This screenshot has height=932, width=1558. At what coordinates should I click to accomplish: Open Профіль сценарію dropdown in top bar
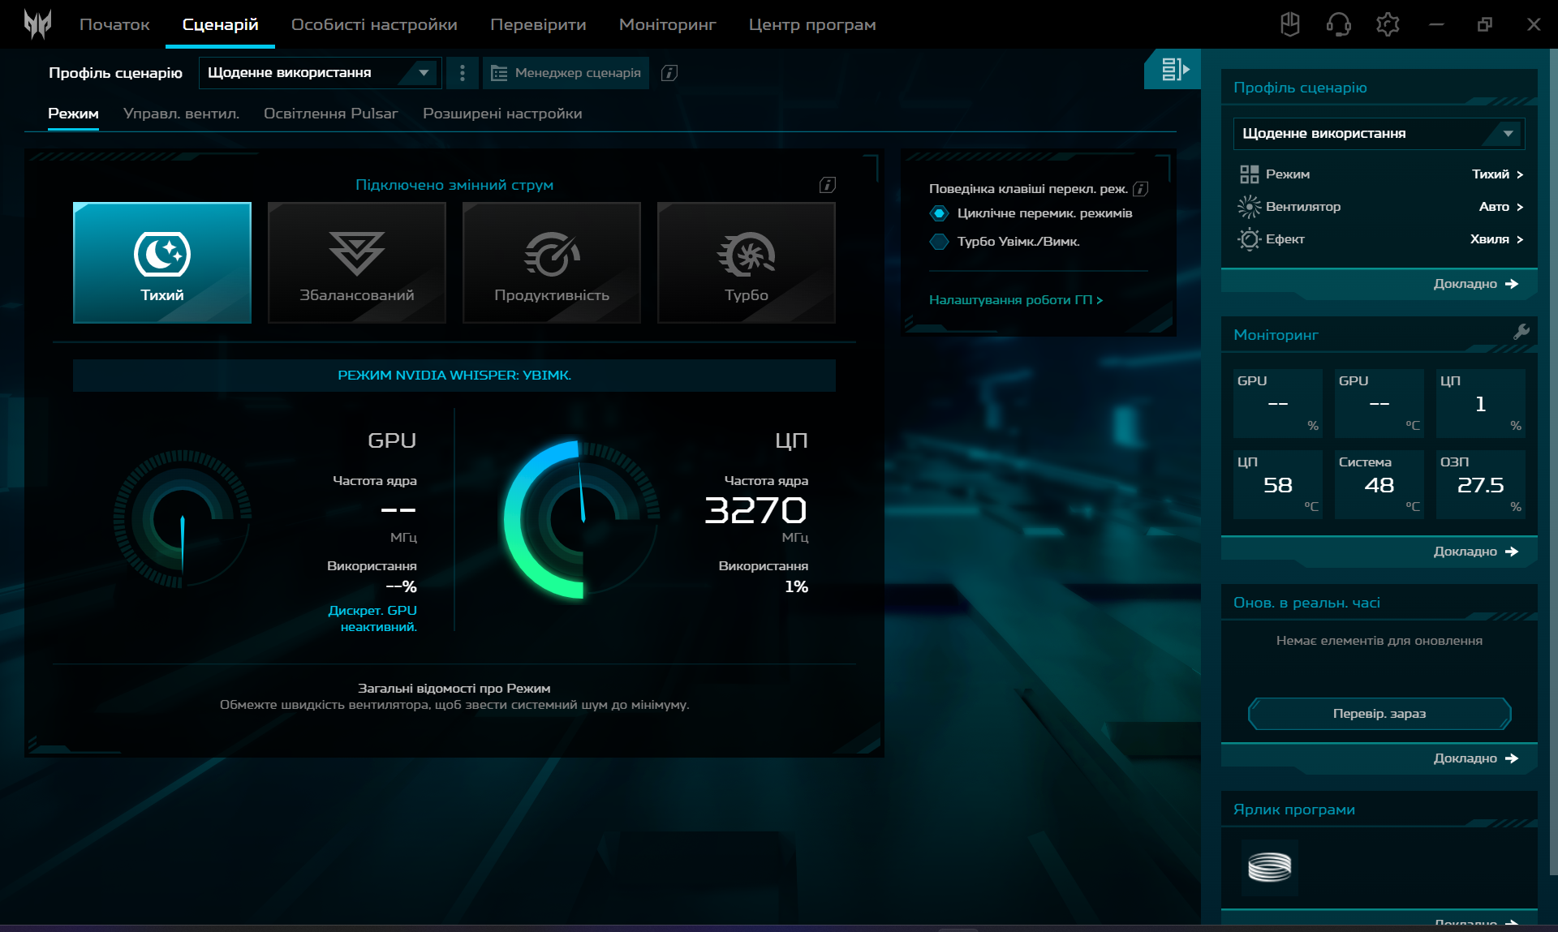click(x=320, y=73)
